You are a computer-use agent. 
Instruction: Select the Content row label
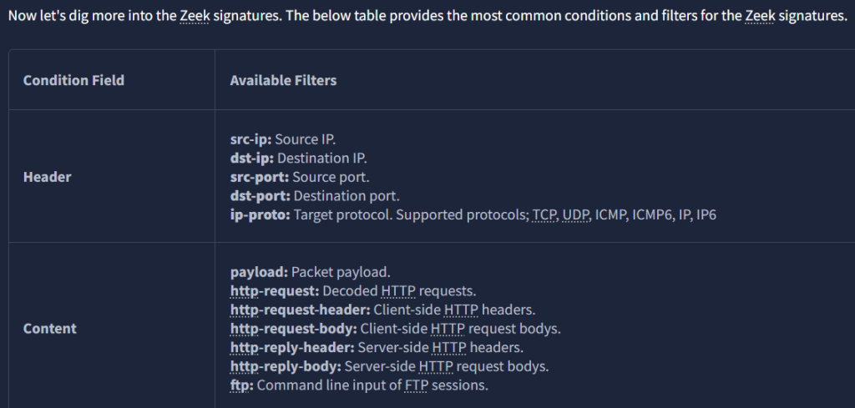coord(49,329)
